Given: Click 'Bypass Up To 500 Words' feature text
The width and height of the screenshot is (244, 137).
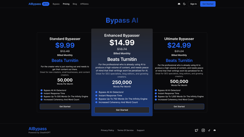Looking at the screenshot, I should click(66, 96).
